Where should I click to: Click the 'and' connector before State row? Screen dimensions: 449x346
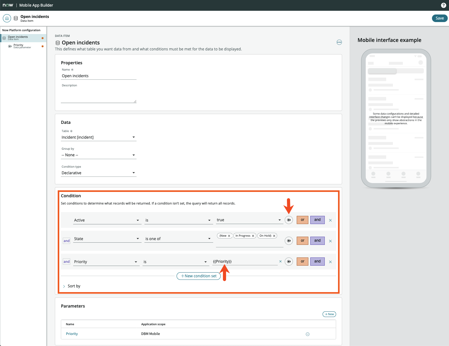[x=67, y=241]
